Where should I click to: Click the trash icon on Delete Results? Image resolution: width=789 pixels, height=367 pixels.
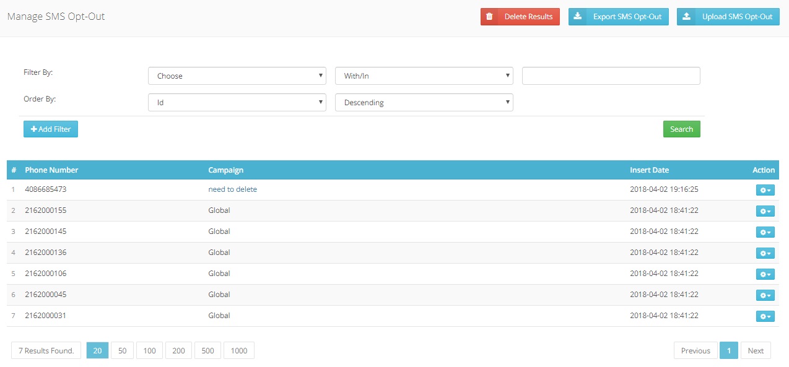click(x=489, y=17)
